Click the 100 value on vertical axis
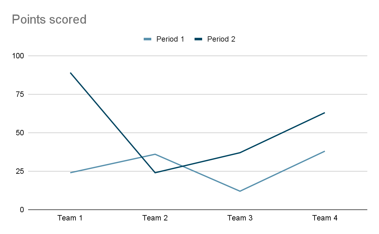379x234 pixels. pos(18,56)
